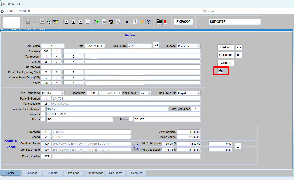
Task: Click undo arrow next to Nro Fatura
Action: pyautogui.click(x=156, y=45)
